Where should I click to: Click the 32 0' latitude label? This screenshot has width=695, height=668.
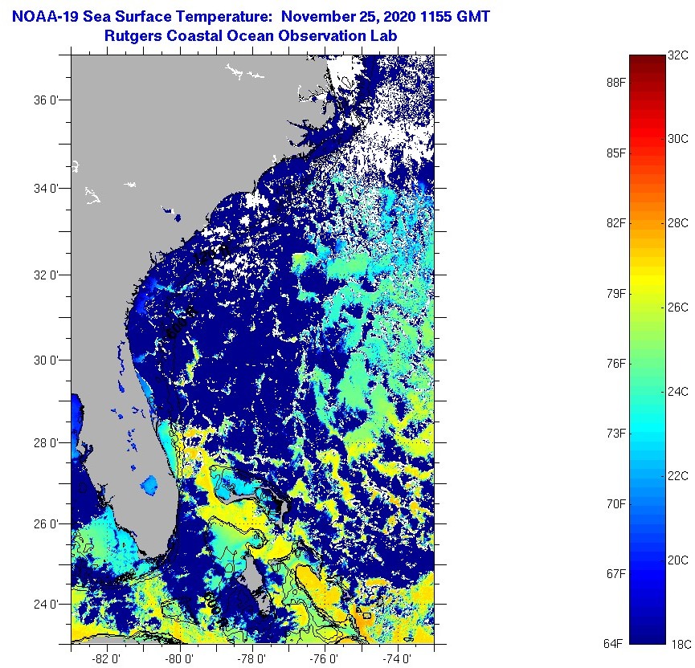pos(46,275)
